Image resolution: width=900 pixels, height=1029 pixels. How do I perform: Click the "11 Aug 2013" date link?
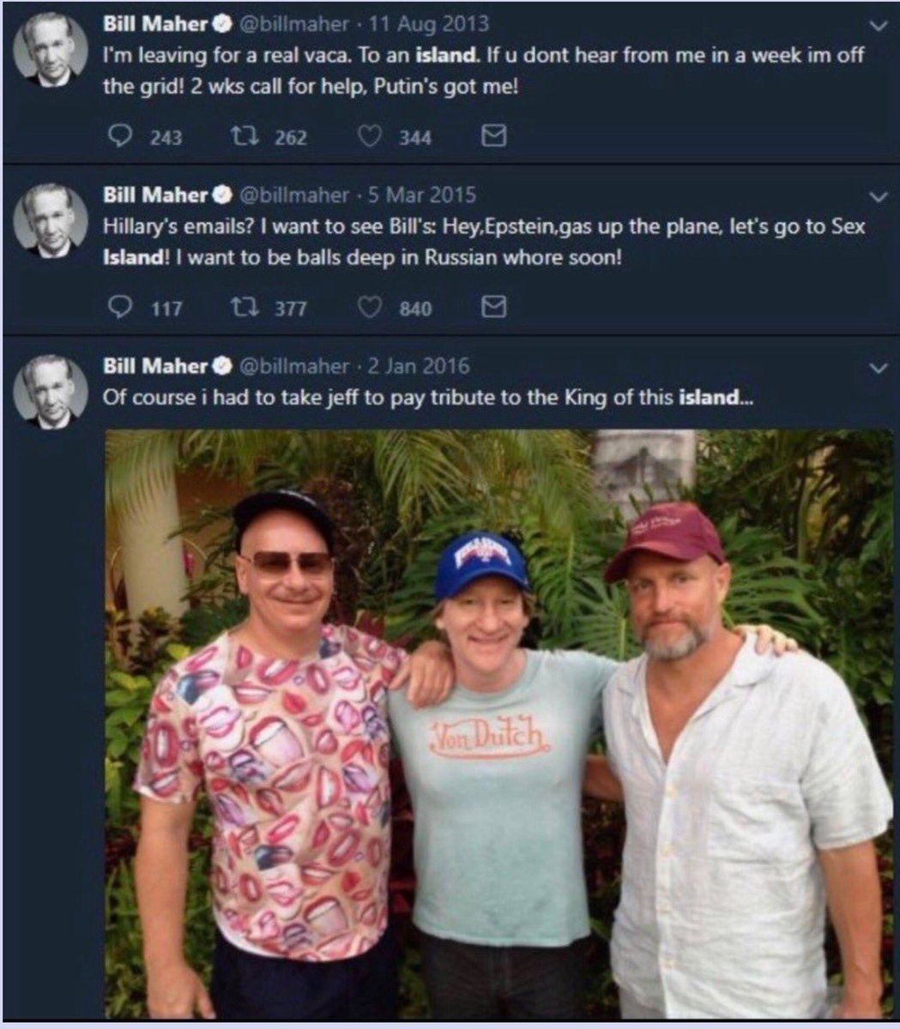coord(424,24)
